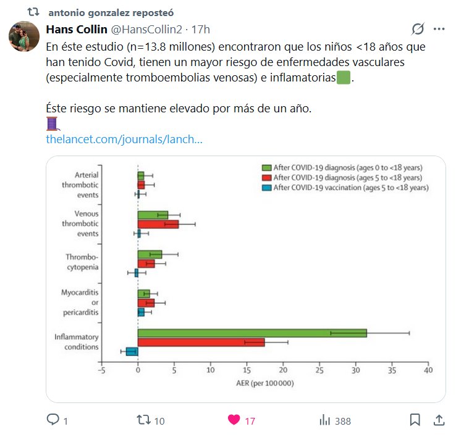Click the repost arrows icon
This screenshot has width=456, height=437.
(x=143, y=420)
